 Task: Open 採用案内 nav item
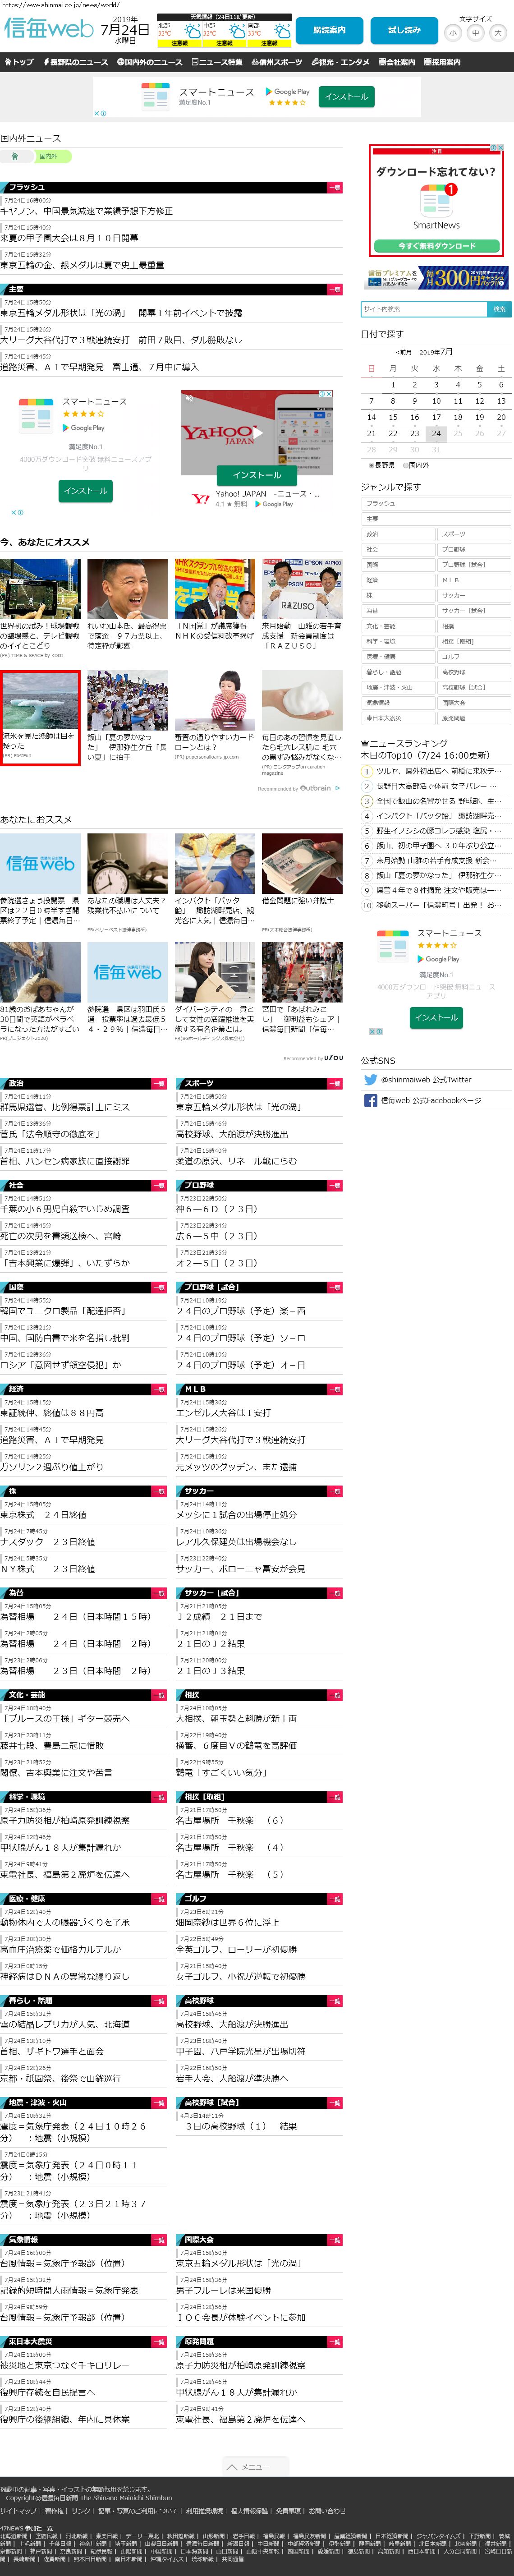442,62
